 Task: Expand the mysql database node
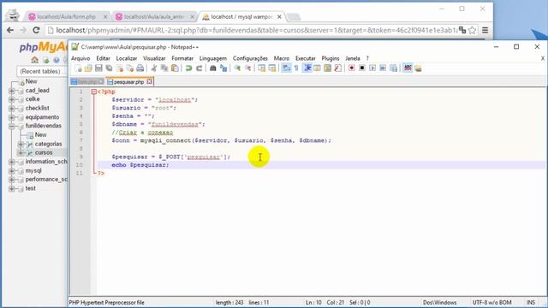click(x=11, y=171)
